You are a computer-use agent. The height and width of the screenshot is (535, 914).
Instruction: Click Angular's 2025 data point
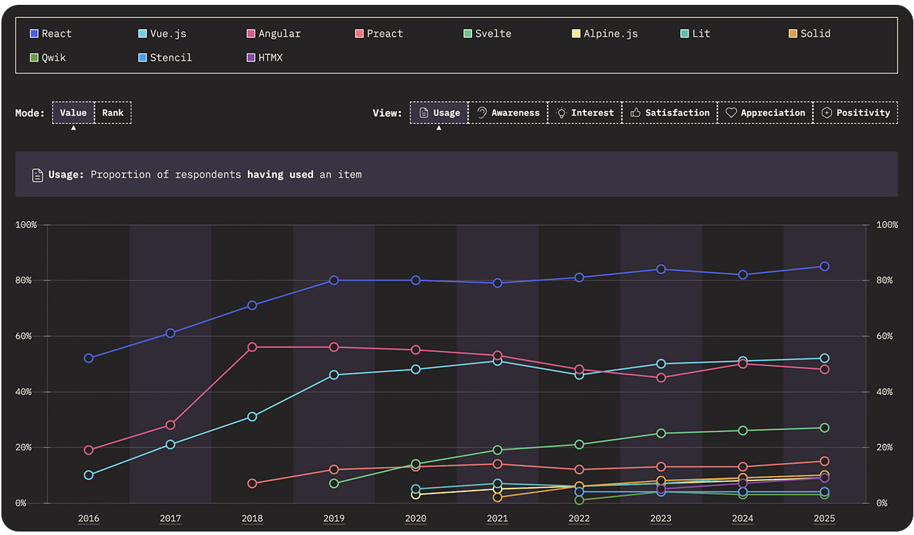coord(825,369)
